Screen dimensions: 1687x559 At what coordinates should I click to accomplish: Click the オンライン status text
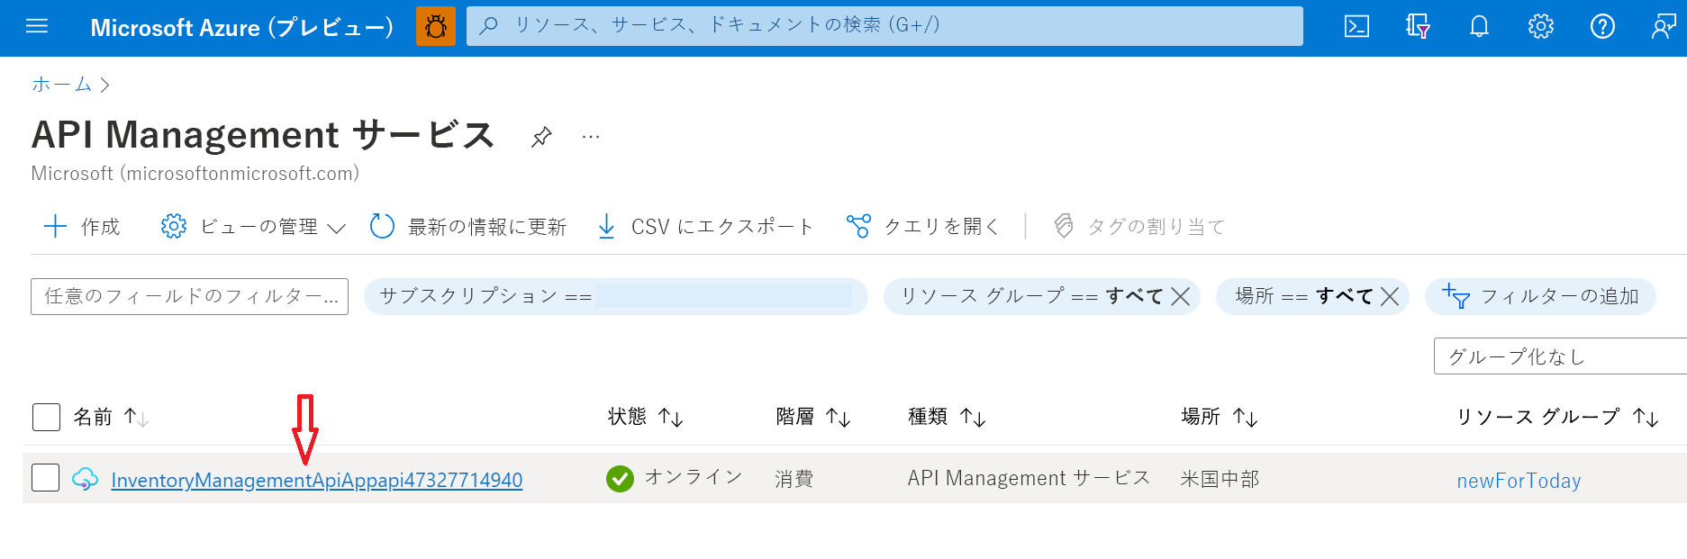pyautogui.click(x=694, y=477)
